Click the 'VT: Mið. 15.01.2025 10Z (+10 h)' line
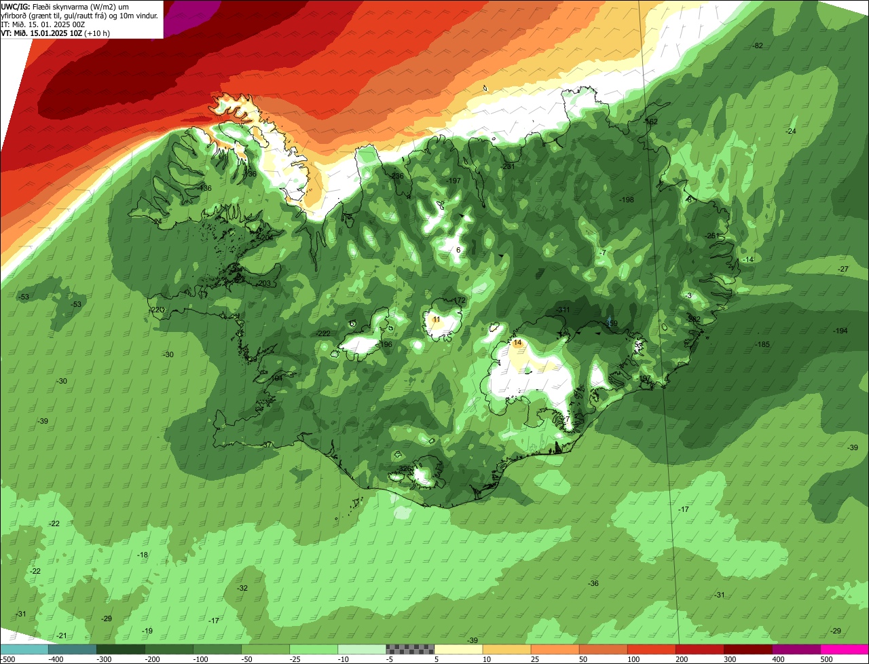The width and height of the screenshot is (869, 664). 56,33
